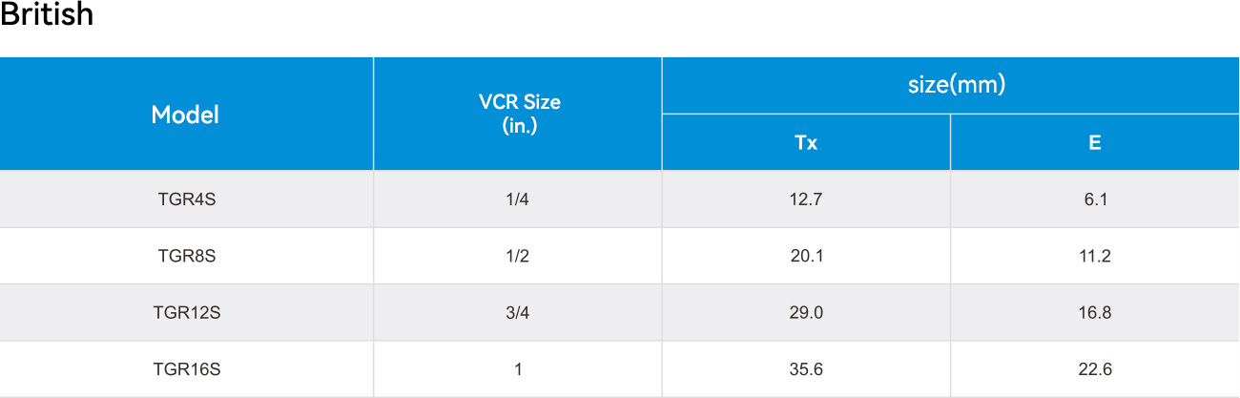The image size is (1240, 398).
Task: Click the 6.1 E value
Action: pos(1095,199)
